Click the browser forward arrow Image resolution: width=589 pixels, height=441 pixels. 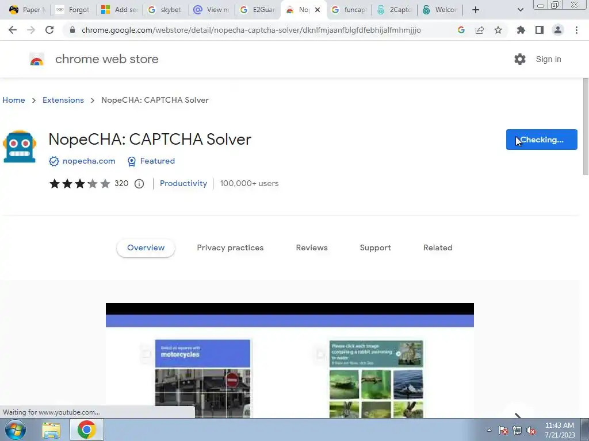pyautogui.click(x=31, y=30)
